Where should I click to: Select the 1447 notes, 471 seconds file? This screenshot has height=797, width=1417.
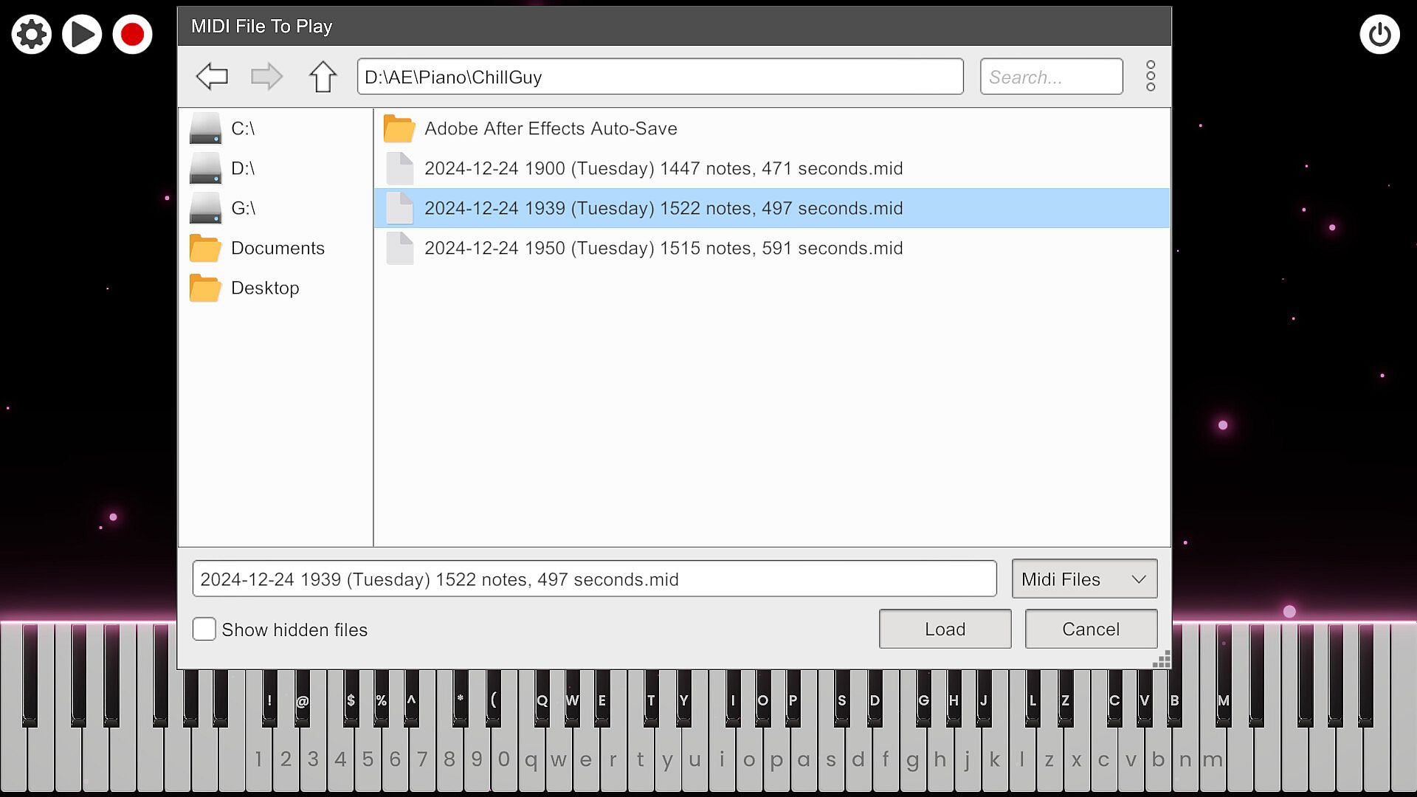pos(663,168)
